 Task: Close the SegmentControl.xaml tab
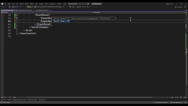coord(17,10)
